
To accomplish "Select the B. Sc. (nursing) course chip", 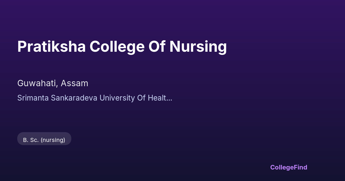I will [x=44, y=140].
